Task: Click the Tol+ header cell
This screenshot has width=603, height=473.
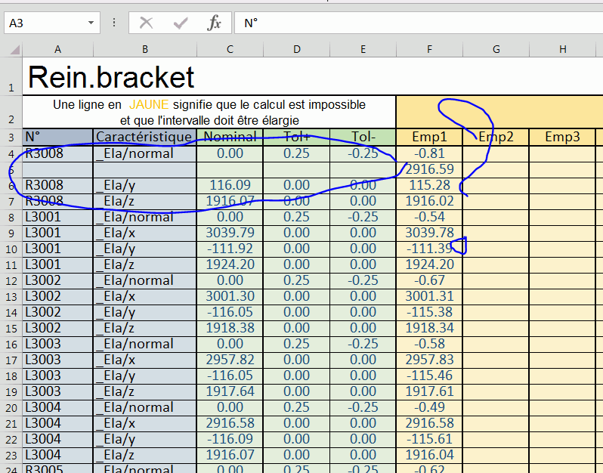Action: 296,137
